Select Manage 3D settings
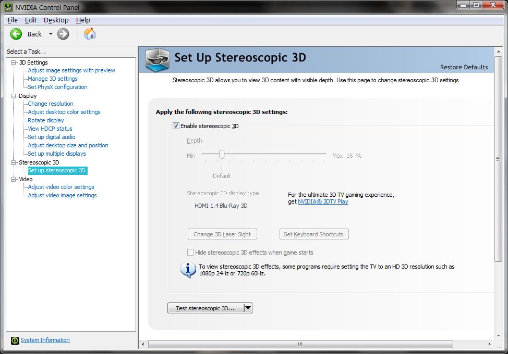508x354 pixels. [53, 79]
